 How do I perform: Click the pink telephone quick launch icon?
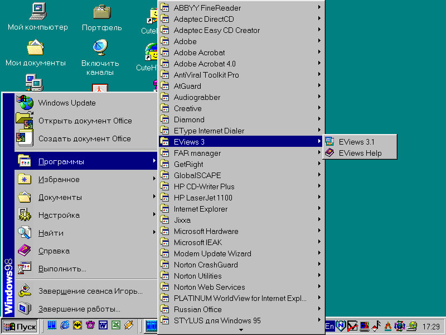coord(90,326)
